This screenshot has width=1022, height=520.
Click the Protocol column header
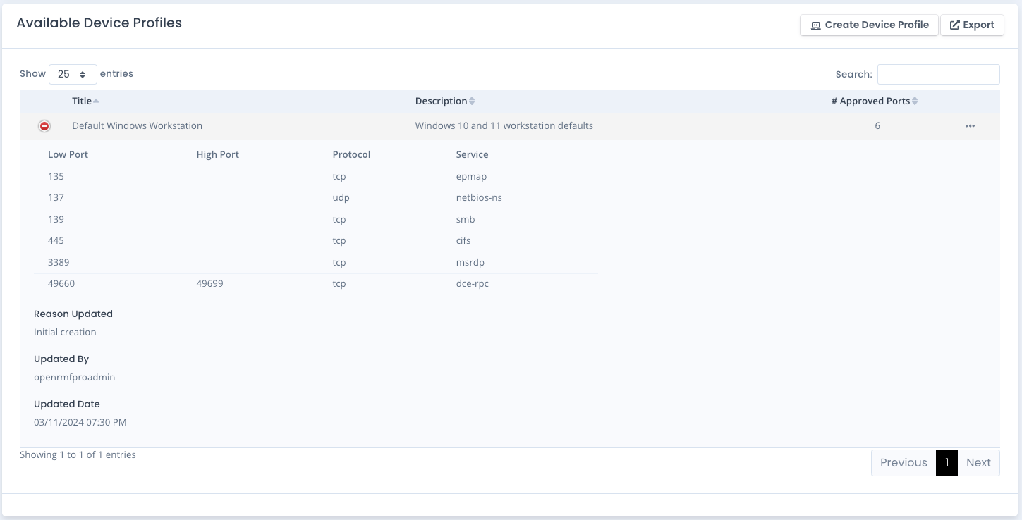tap(351, 154)
